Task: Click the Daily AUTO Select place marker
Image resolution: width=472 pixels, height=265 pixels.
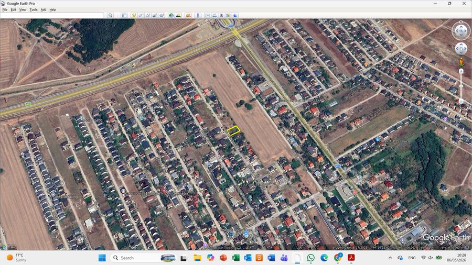Action: coord(377,139)
